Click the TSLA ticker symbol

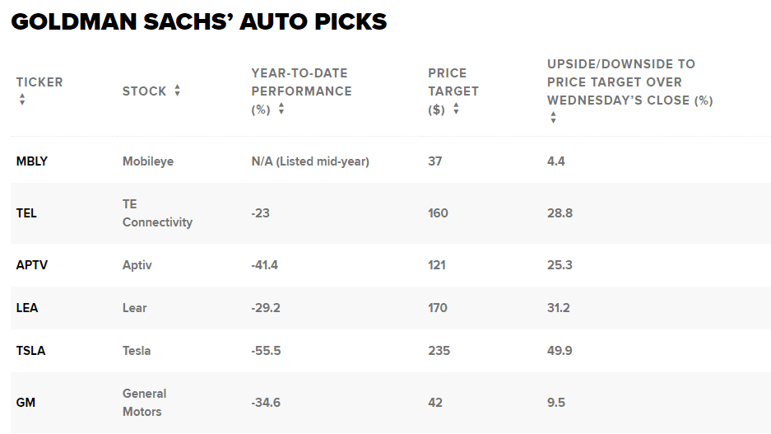coord(31,351)
